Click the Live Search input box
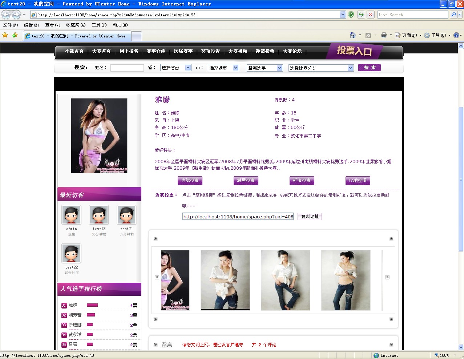 coord(413,15)
